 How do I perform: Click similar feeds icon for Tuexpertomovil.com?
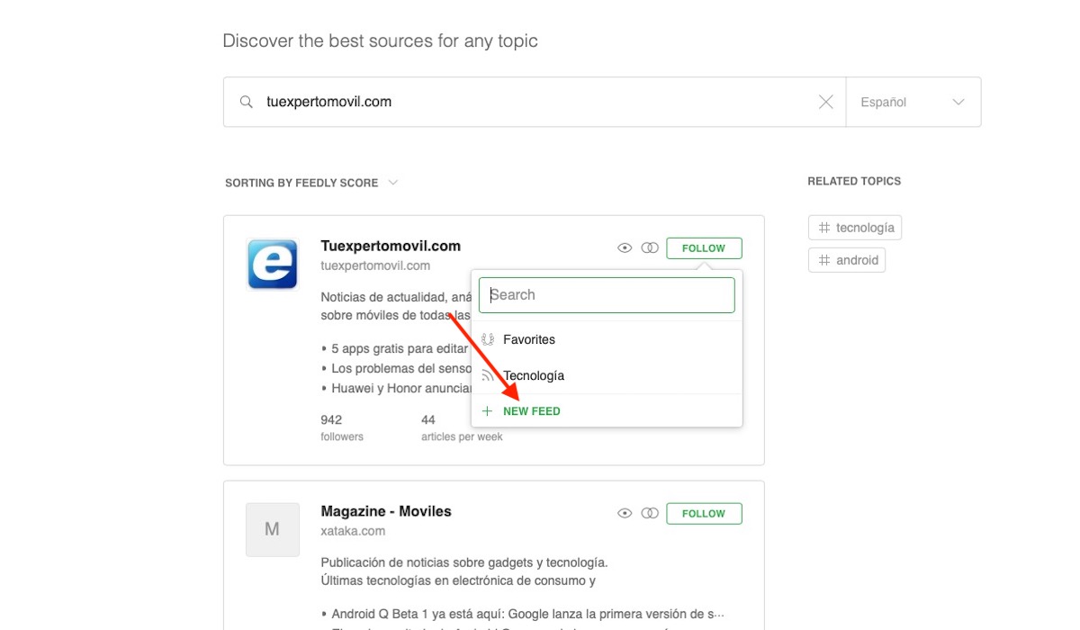[x=650, y=248]
